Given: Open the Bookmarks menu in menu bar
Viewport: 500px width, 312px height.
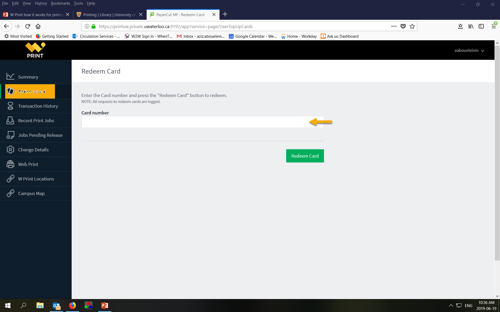Looking at the screenshot, I should [60, 3].
